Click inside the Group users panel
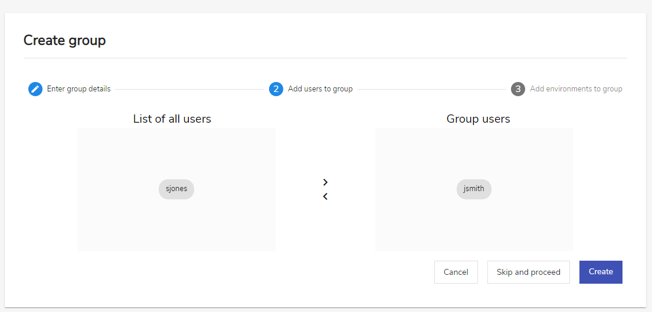 click(474, 189)
